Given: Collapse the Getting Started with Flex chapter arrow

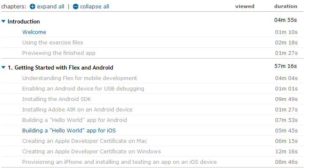Looking at the screenshot, I should click(3, 67).
